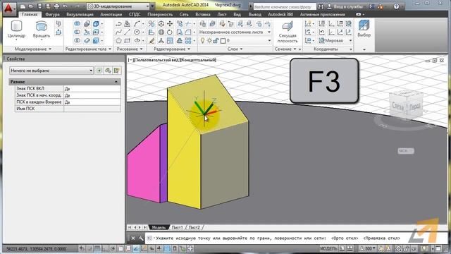Click the Help question mark icon

click(x=396, y=6)
